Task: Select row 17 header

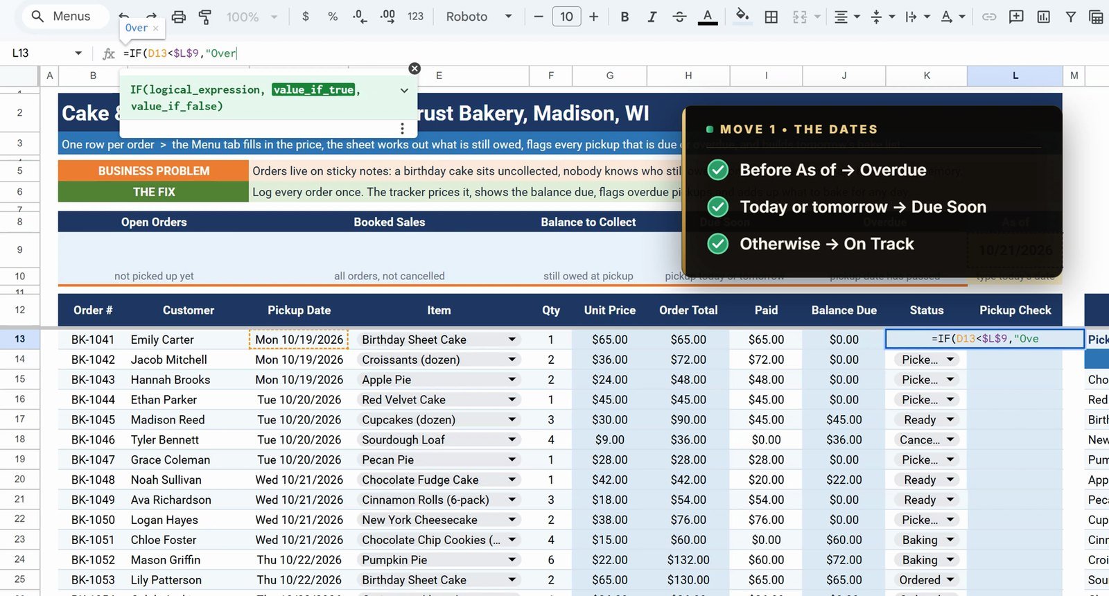Action: tap(19, 419)
